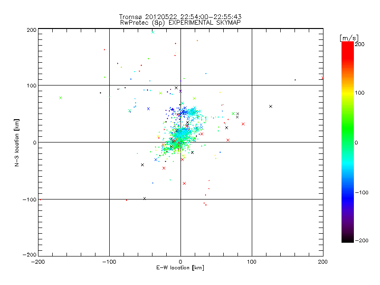Viewport: 380px width, 285px height.
Task: Click the 'N-S location [km]' axis label
Action: tap(17, 142)
